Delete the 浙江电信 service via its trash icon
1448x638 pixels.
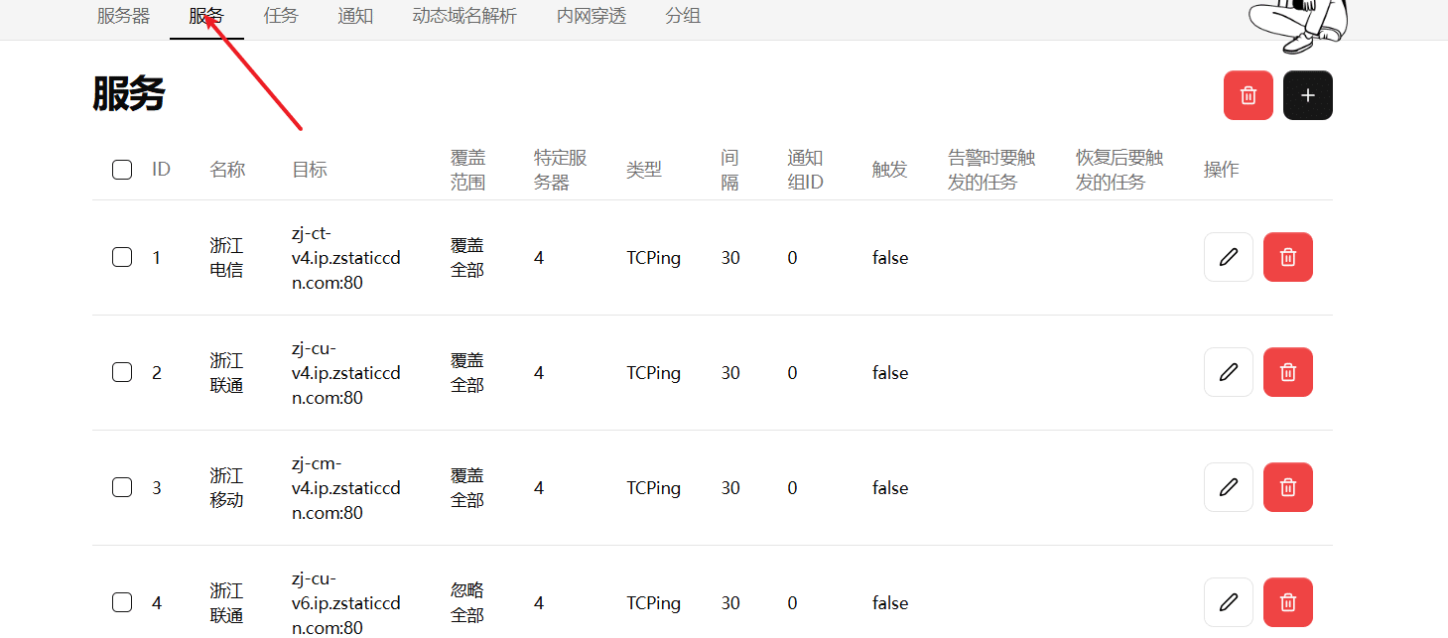coord(1287,256)
